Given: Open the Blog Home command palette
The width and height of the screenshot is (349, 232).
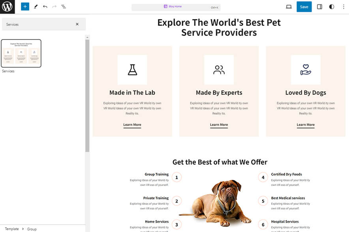Looking at the screenshot, I should pos(175,6).
